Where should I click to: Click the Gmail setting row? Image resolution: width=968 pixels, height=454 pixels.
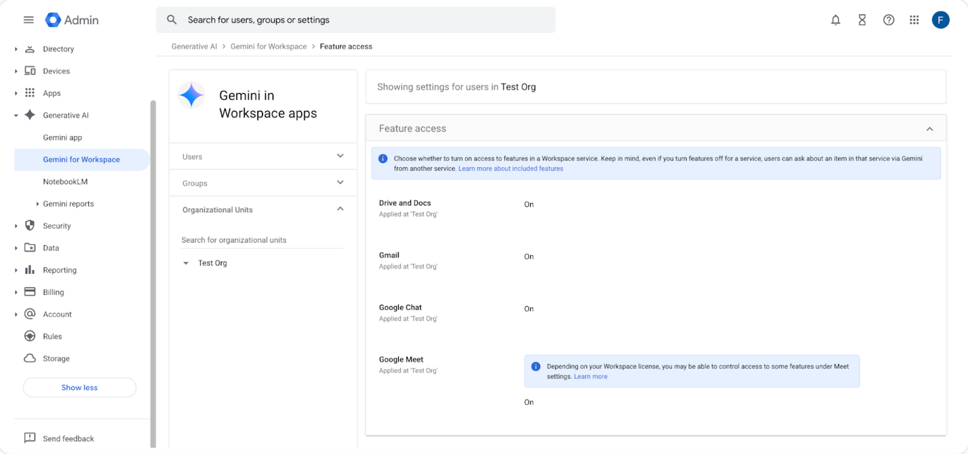pyautogui.click(x=656, y=261)
